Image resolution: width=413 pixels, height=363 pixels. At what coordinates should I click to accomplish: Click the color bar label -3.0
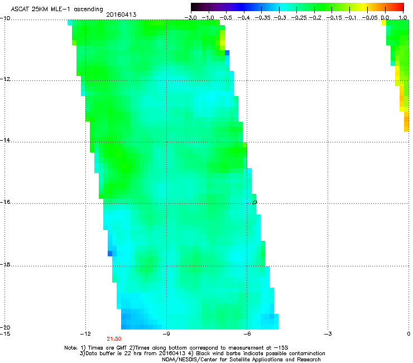tap(191, 18)
